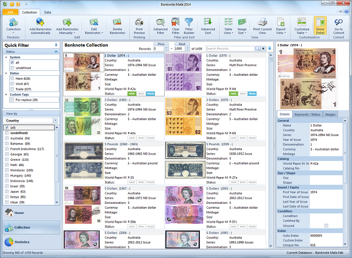Image resolution: width=352 pixels, height=258 pixels.
Task: Click Add Banknotes Automatically
Action: [40, 26]
